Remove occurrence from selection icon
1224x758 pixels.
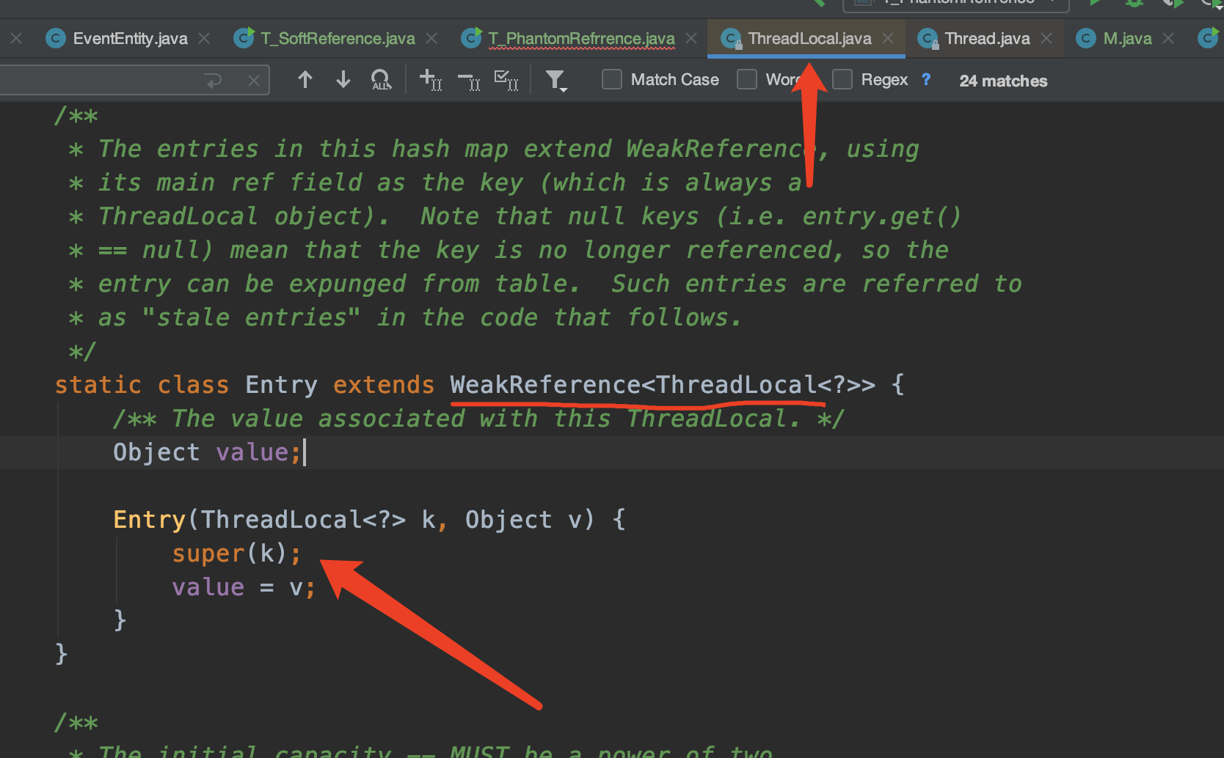coord(469,81)
